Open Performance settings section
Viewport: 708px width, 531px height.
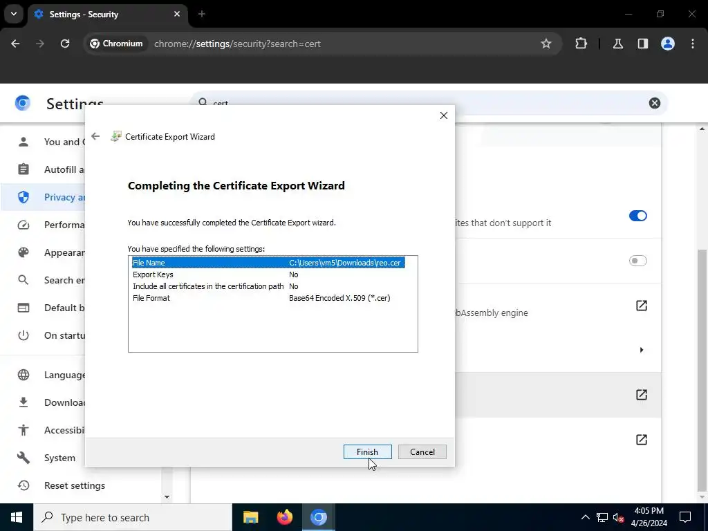click(x=43, y=225)
